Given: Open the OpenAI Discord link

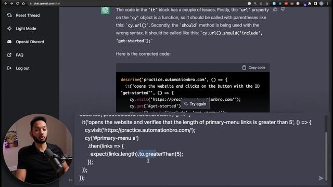Looking at the screenshot, I should point(30,42).
